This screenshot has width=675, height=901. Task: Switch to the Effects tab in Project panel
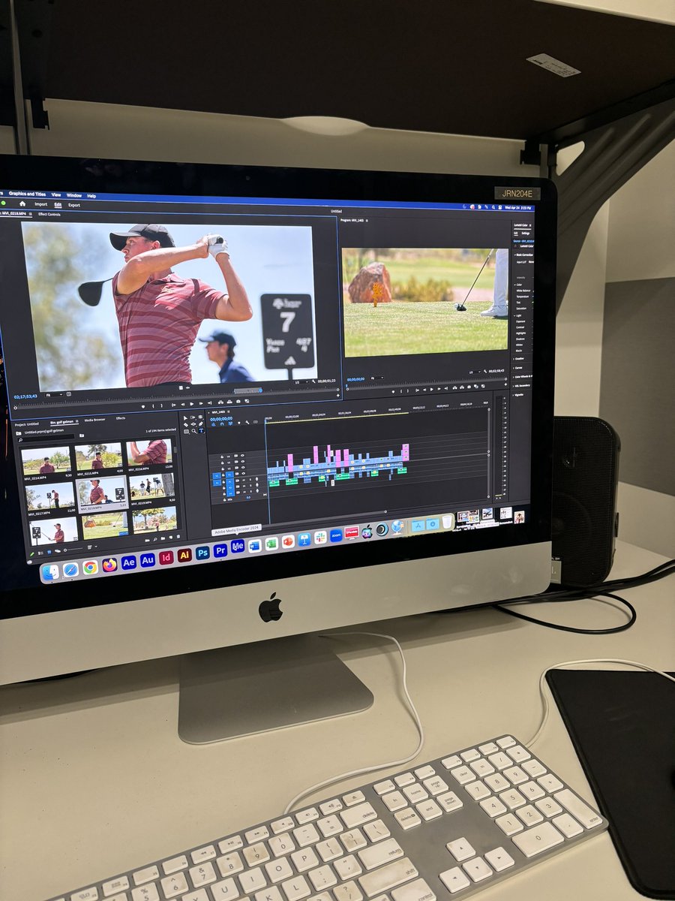click(x=121, y=418)
